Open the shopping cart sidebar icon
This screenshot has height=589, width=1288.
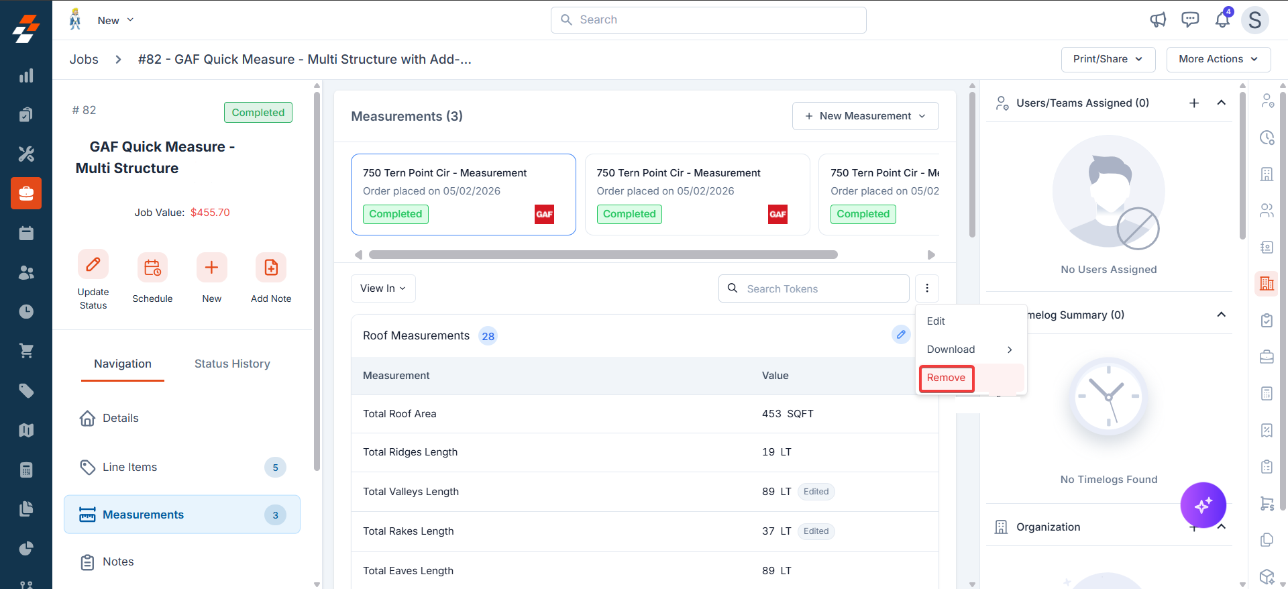click(26, 351)
